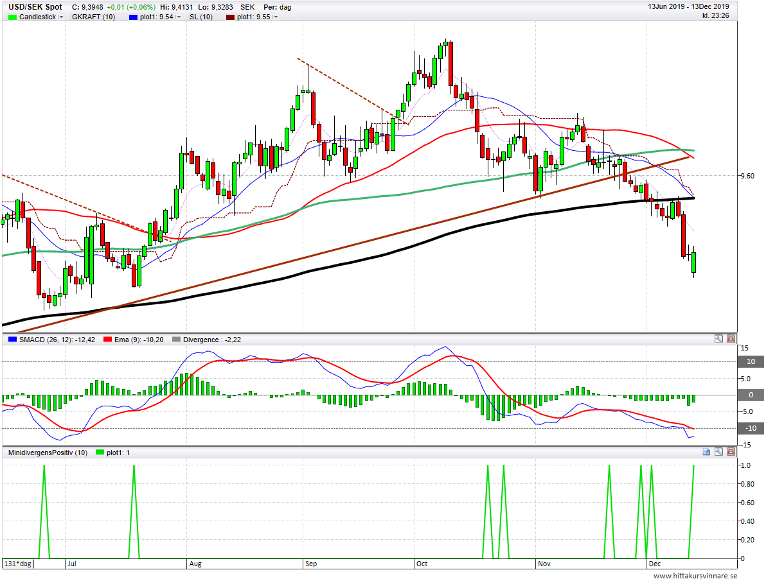The height and width of the screenshot is (579, 766).
Task: Click the Hi: 9,4131 value
Action: pos(177,7)
